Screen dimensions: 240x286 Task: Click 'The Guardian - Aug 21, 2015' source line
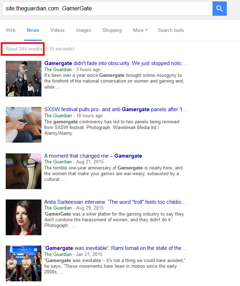(x=74, y=162)
